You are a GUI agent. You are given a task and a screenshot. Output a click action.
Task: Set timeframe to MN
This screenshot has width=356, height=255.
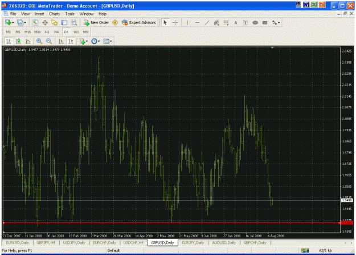coord(85,32)
